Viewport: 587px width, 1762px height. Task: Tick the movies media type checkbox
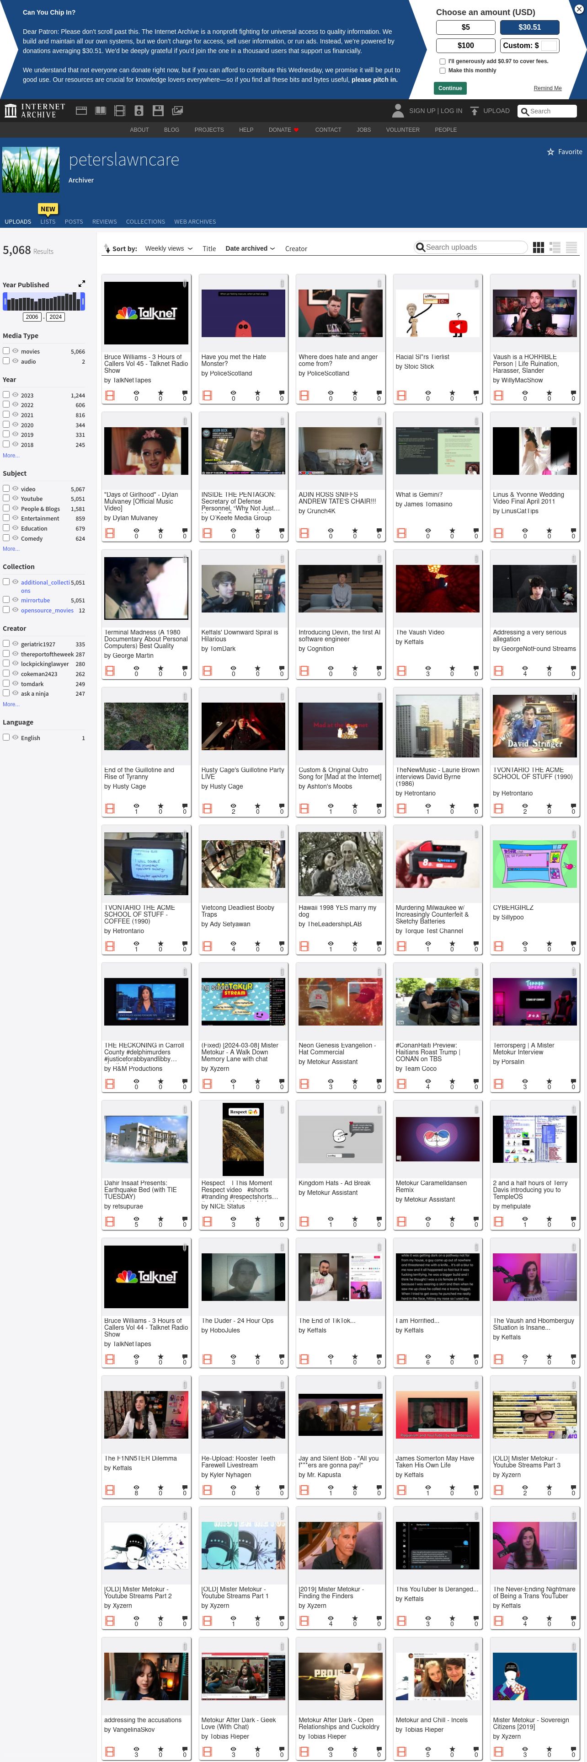point(6,350)
